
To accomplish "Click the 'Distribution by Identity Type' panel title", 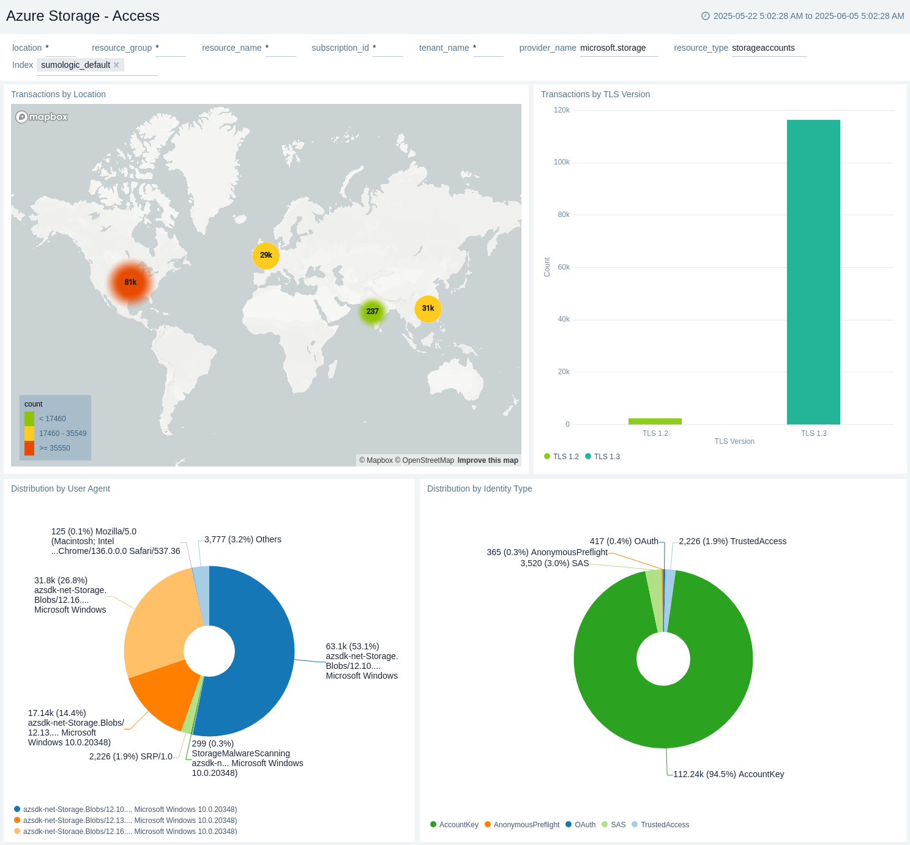I will [x=480, y=489].
